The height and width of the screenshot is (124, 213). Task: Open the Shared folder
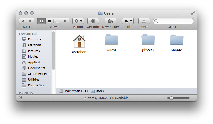(x=176, y=40)
